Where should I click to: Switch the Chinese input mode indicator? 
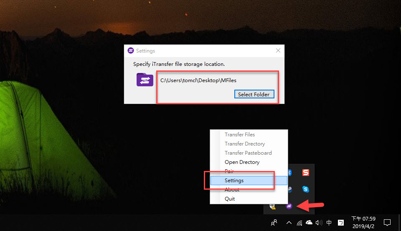tap(329, 223)
